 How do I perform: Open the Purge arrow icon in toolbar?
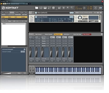coord(68,8)
